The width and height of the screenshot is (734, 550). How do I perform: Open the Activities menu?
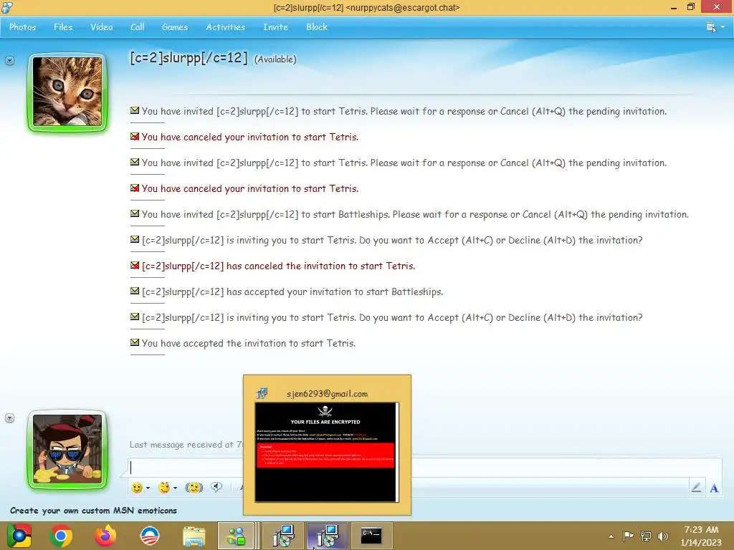click(x=226, y=27)
